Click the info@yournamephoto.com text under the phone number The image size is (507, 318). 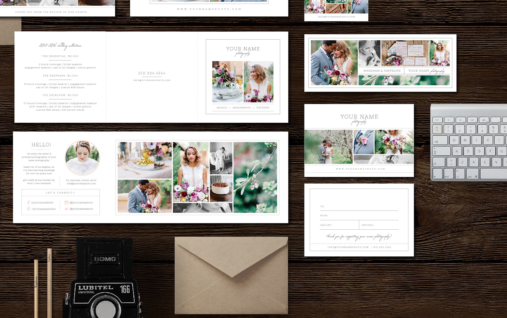152,80
